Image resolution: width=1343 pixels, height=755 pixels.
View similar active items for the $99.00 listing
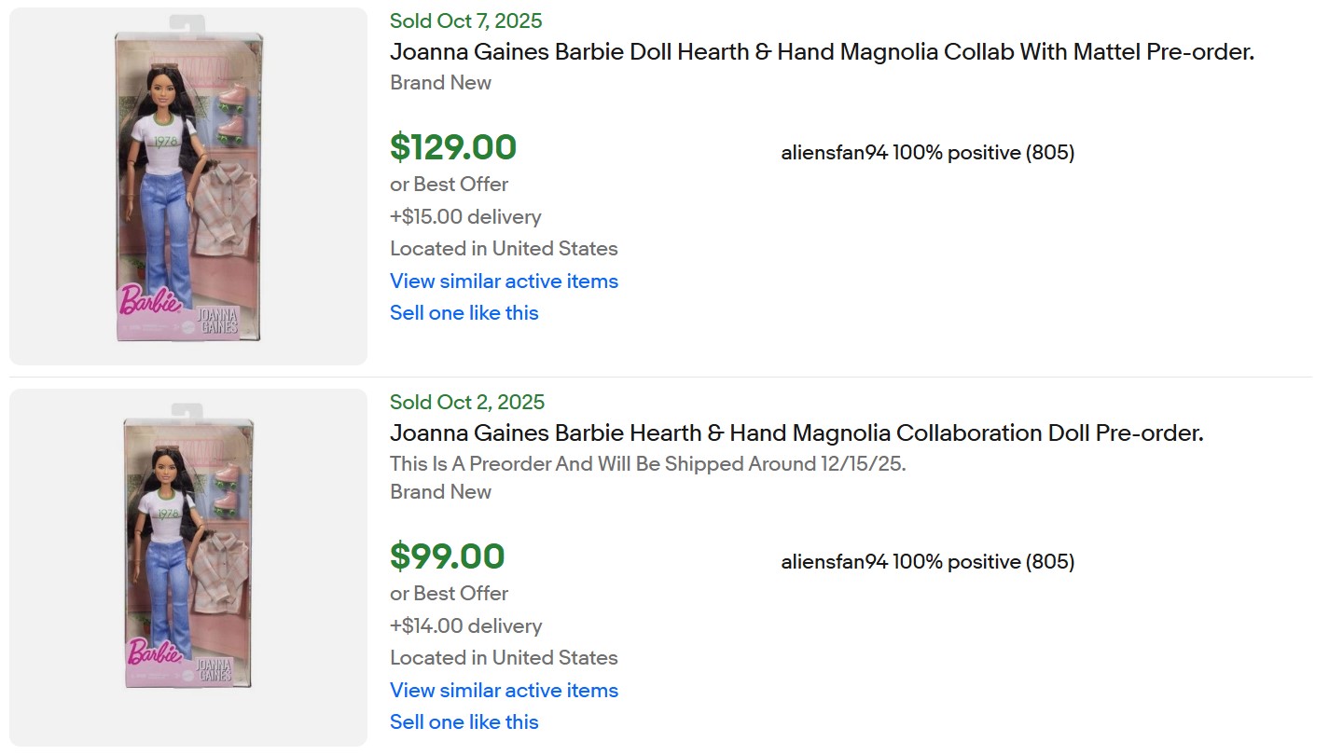pyautogui.click(x=504, y=691)
